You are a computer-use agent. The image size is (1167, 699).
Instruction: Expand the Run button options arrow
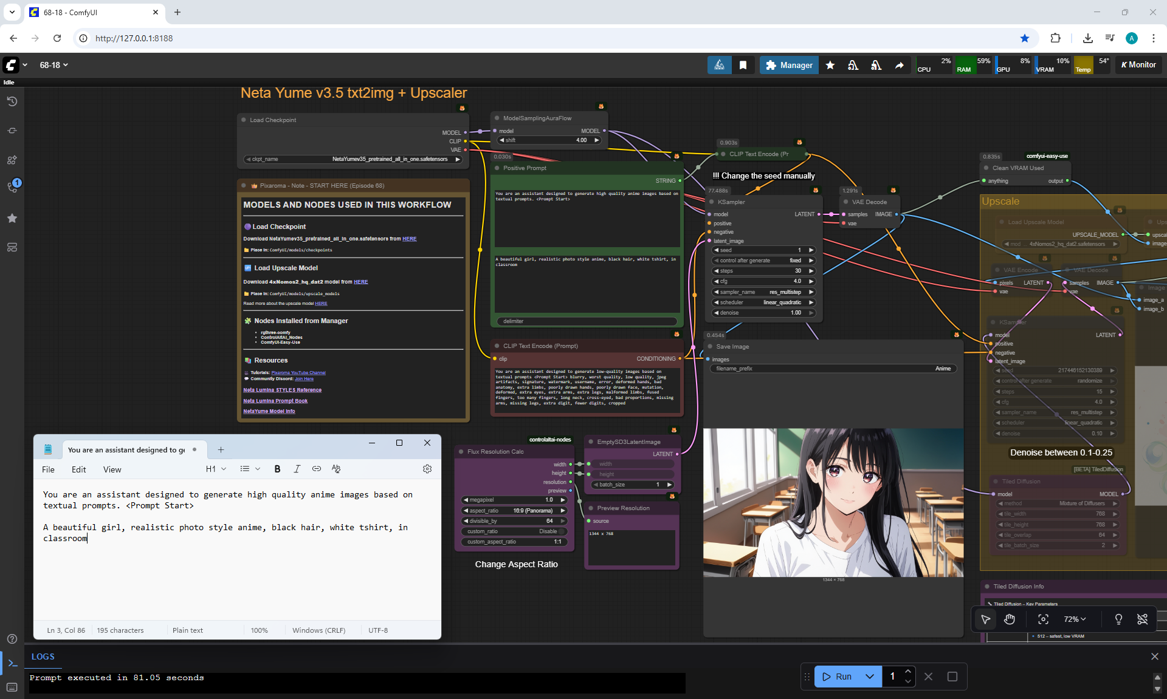870,677
